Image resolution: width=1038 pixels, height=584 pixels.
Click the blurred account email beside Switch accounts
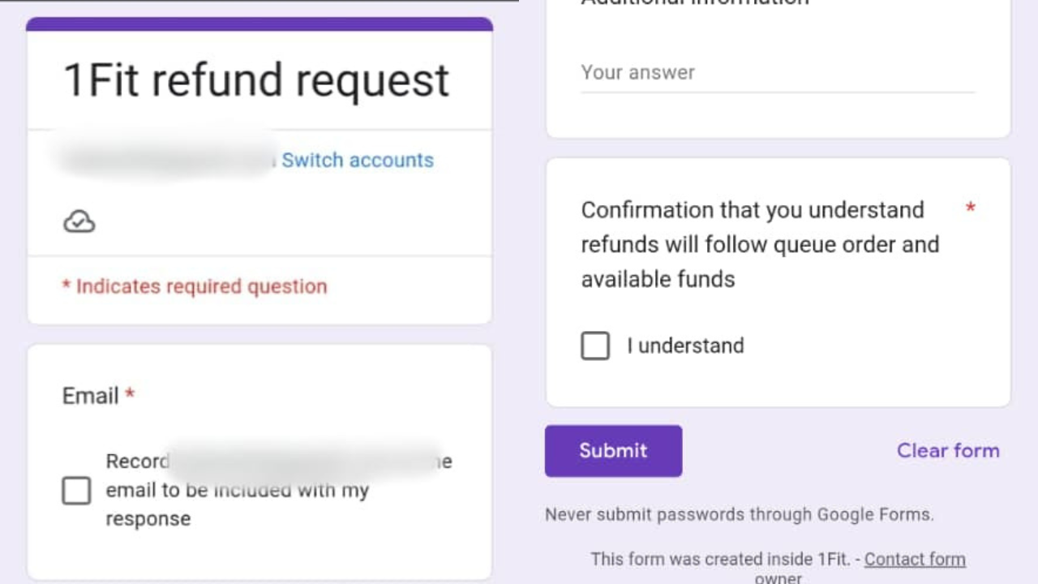[166, 159]
